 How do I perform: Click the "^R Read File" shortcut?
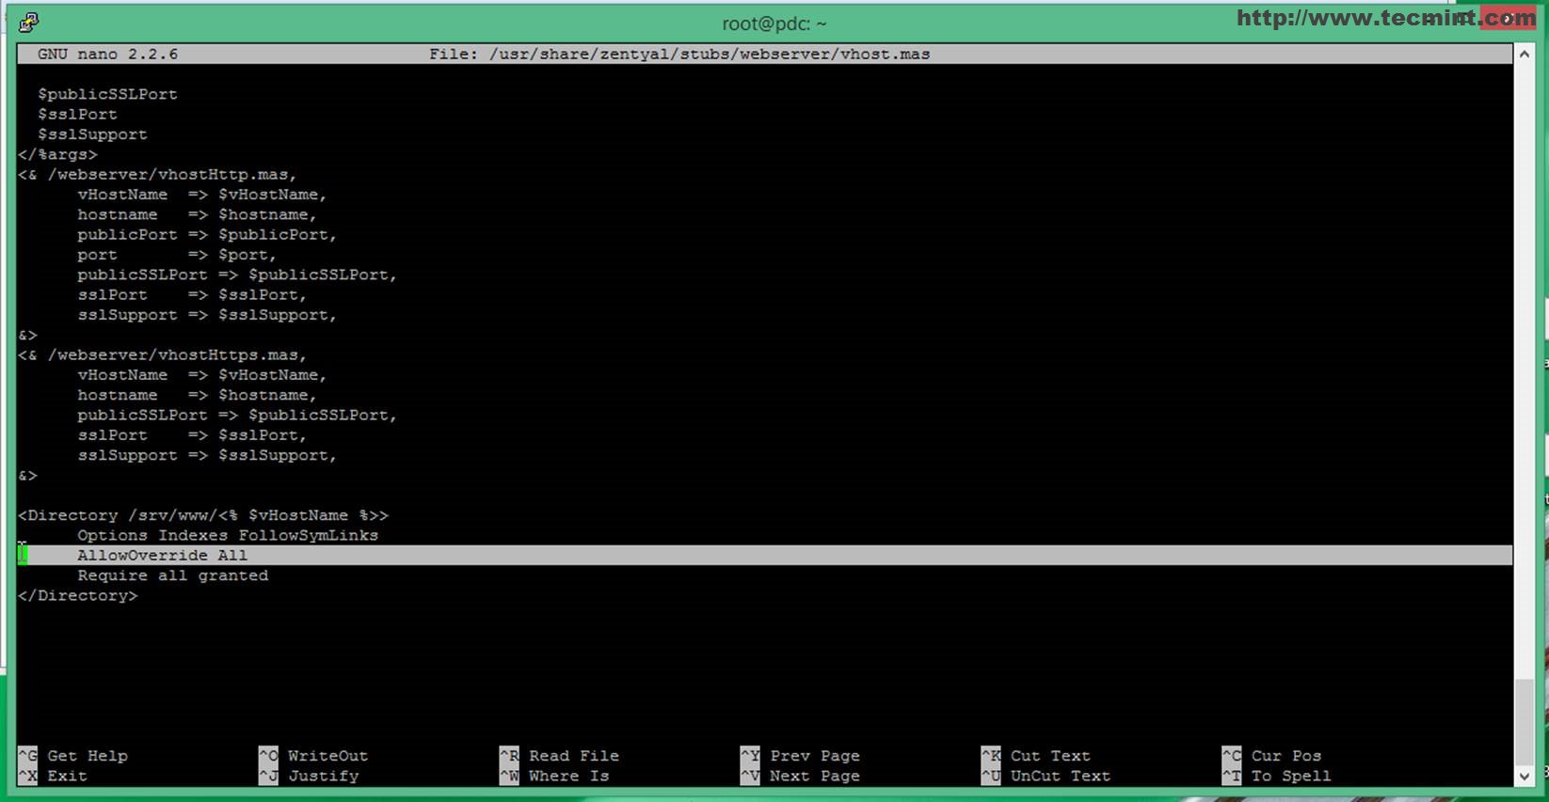[559, 756]
